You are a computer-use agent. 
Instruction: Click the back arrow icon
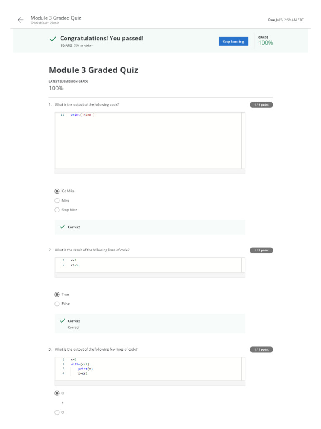click(21, 20)
